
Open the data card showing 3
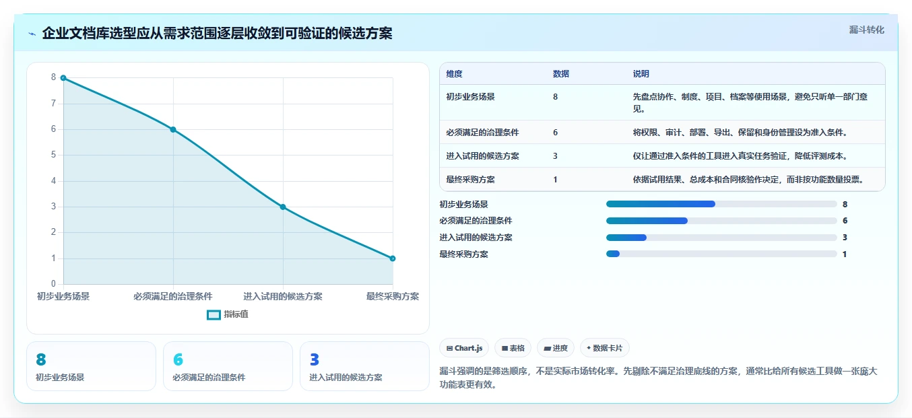click(364, 366)
